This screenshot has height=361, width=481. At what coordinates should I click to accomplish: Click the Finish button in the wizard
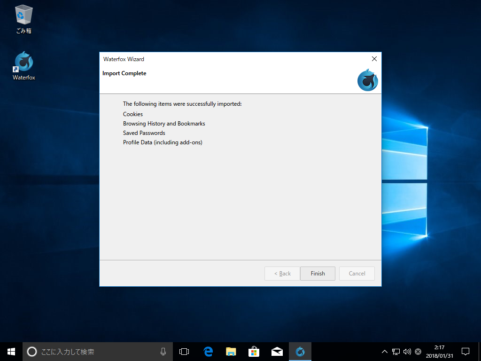tap(318, 273)
